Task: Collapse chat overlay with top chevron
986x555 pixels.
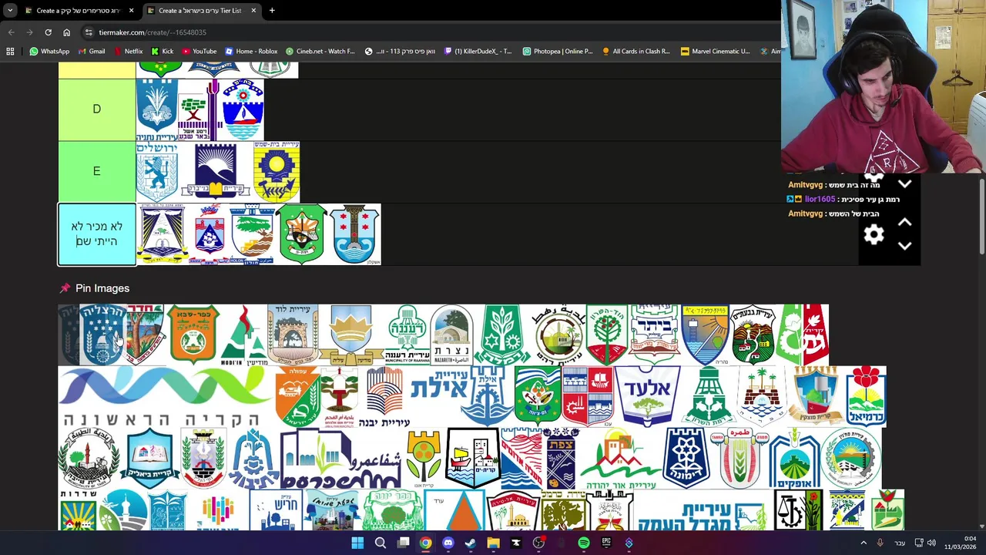Action: click(x=904, y=184)
